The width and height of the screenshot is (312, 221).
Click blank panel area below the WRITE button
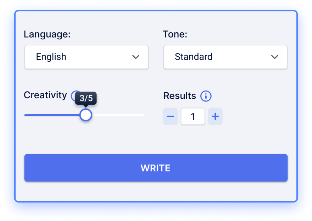pyautogui.click(x=156, y=192)
